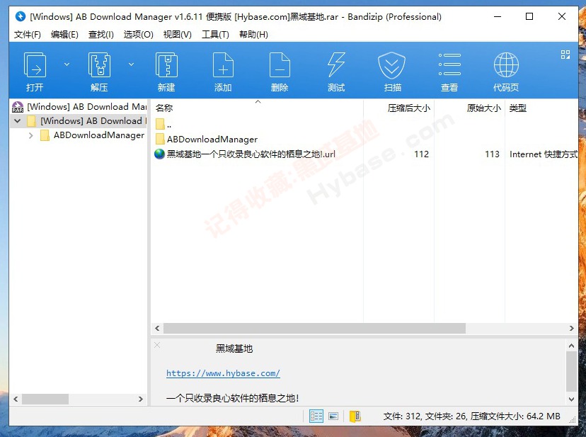Screen dimensions: 586x437
Task: Click left arrow of tree panel scrollbar
Action: click(16, 399)
